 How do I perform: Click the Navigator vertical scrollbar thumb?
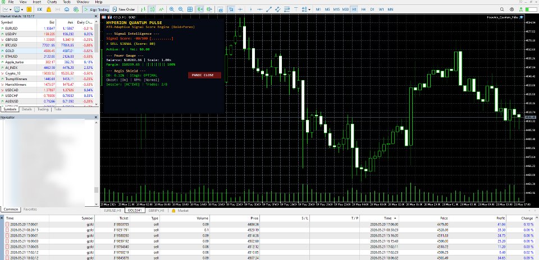coord(96,190)
